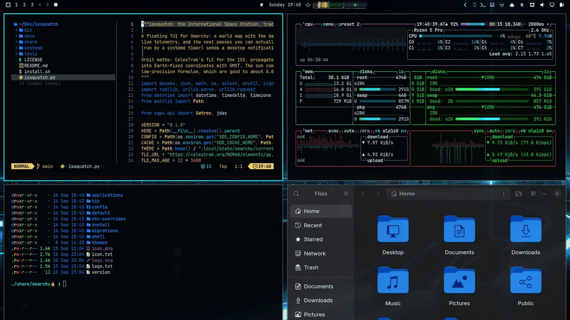Open the LICENSE file in the editor tree
This screenshot has height=320, width=570.
click(x=31, y=60)
